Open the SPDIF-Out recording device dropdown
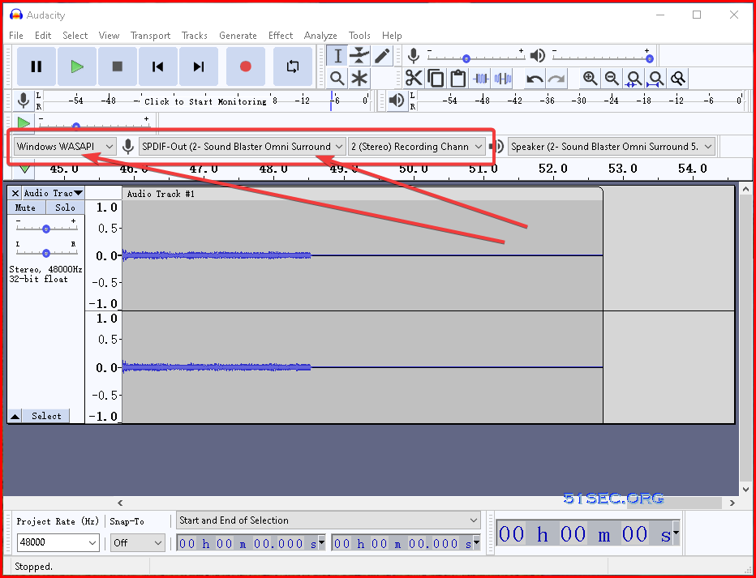756x578 pixels. coord(242,147)
